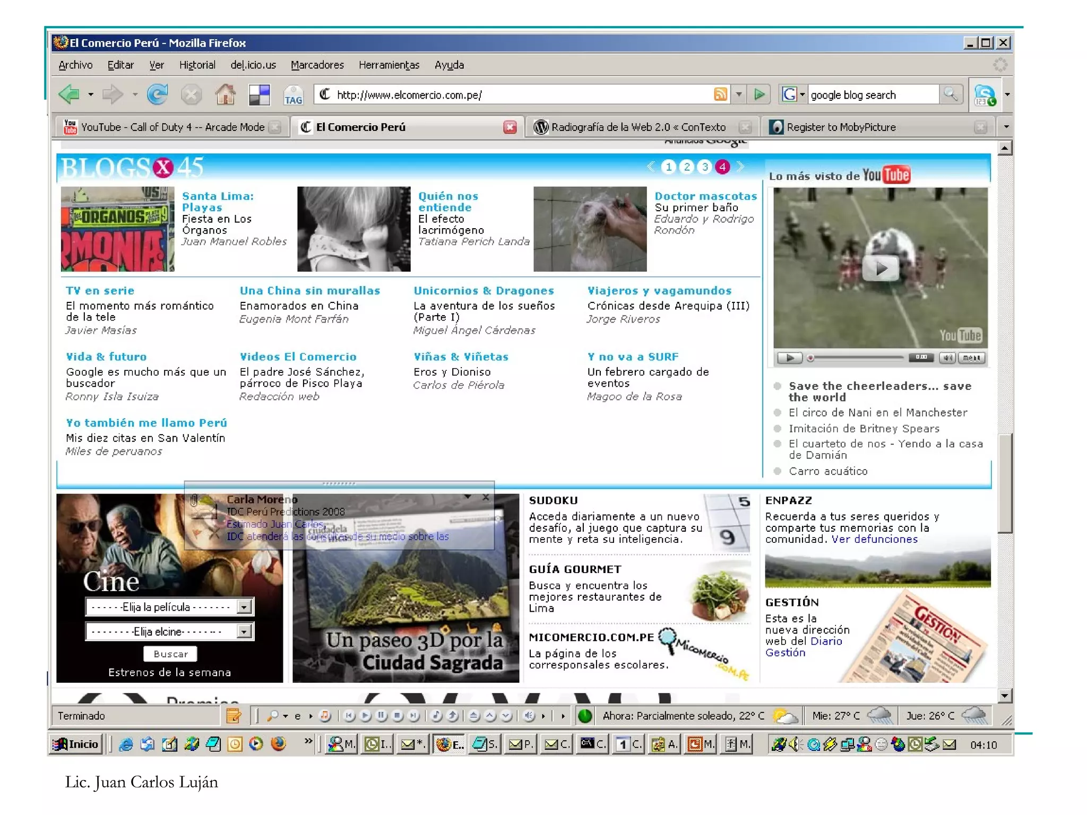Go to the Home page icon

(225, 95)
